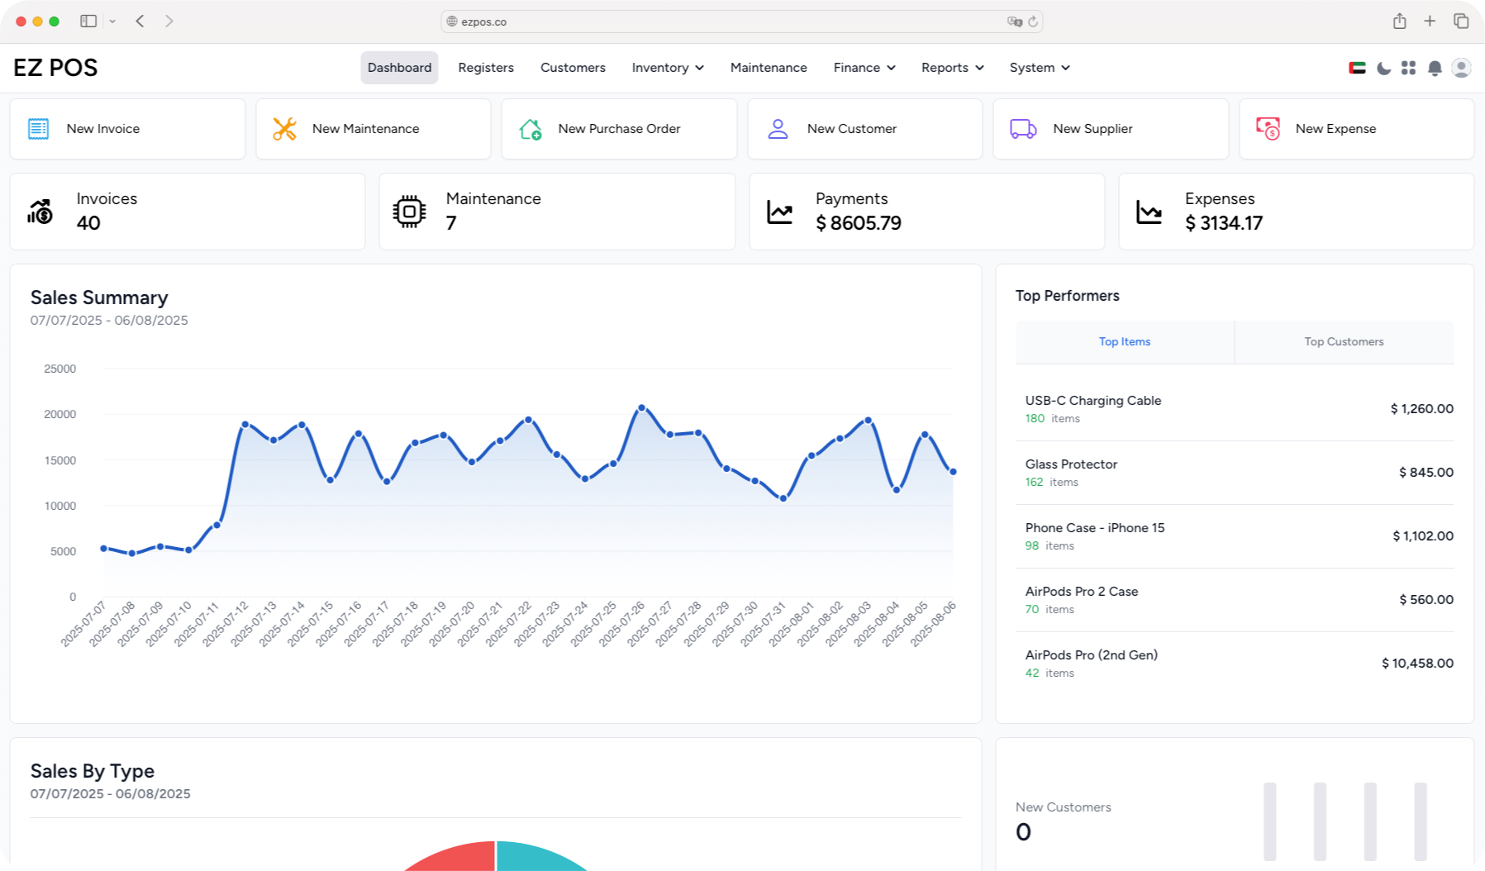This screenshot has height=871, width=1485.
Task: Click the Payments rising chart icon
Action: pos(779,212)
